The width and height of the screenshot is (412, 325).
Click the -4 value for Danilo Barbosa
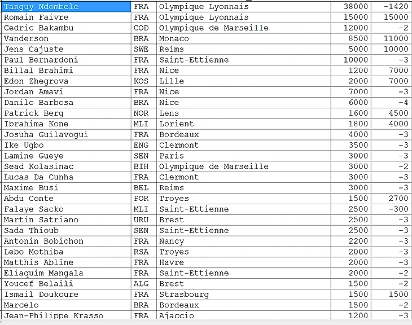click(x=391, y=103)
